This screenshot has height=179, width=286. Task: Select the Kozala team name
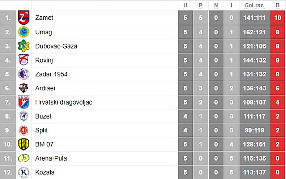(x=45, y=172)
